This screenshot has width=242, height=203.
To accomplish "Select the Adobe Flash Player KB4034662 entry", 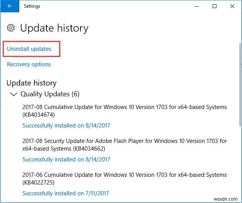I will pos(124,144).
